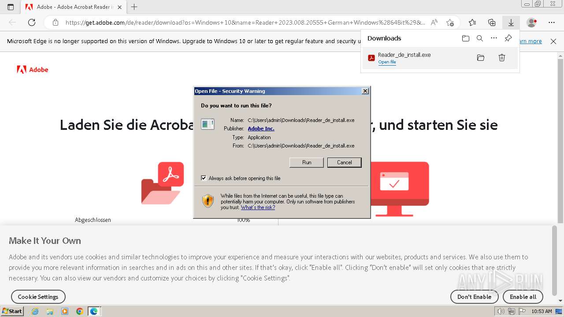Open a new browser tab
Viewport: 564px width, 317px height.
pyautogui.click(x=134, y=7)
